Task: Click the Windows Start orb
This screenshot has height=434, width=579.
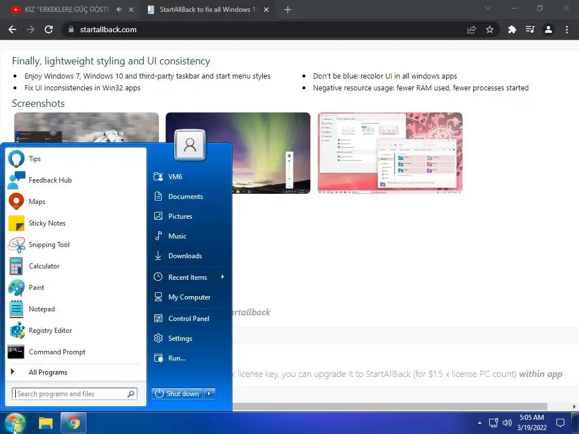Action: coord(15,423)
